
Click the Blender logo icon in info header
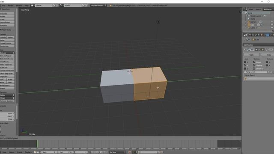click(110, 6)
